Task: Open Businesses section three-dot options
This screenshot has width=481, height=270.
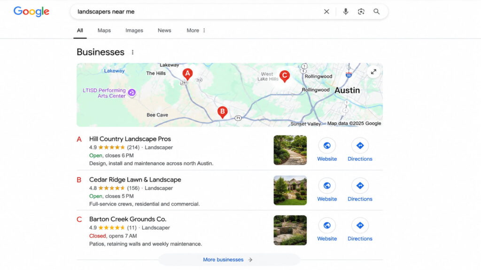Action: pyautogui.click(x=132, y=52)
